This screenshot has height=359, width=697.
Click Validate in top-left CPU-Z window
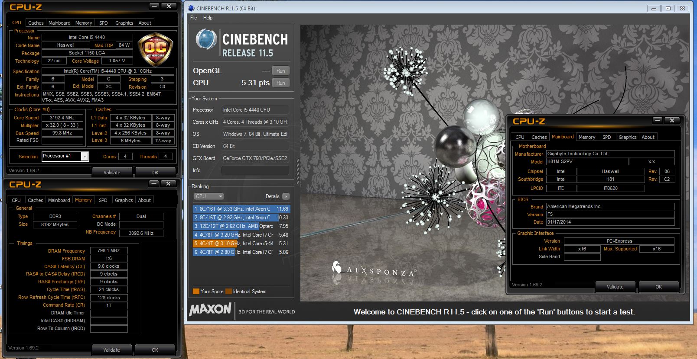(x=112, y=173)
